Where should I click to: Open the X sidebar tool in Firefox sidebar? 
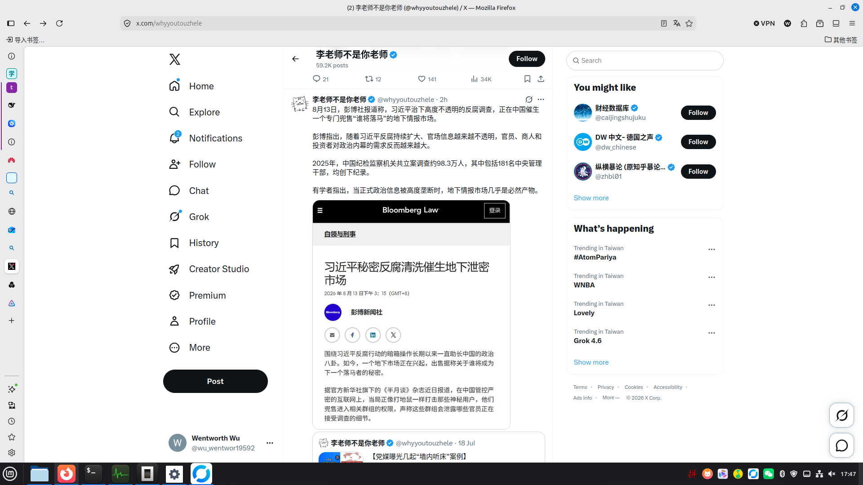coord(12,266)
